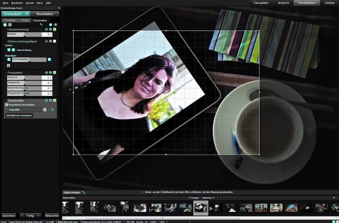
Task: Open the gear menu for Zuschneiden
Action: (50, 101)
